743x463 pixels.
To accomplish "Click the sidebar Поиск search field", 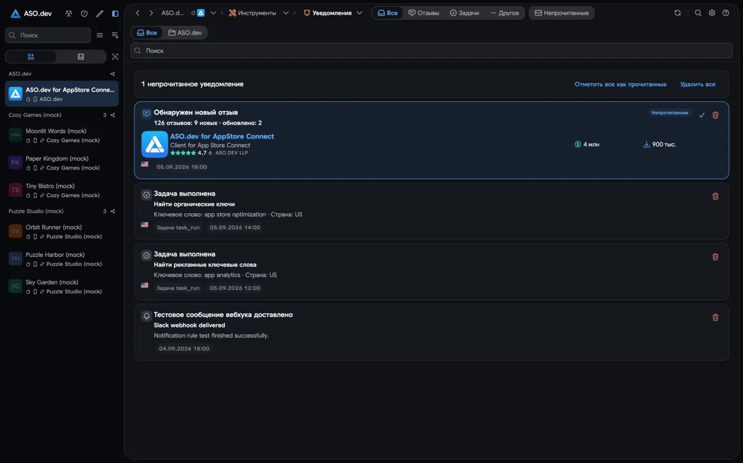I will 48,35.
